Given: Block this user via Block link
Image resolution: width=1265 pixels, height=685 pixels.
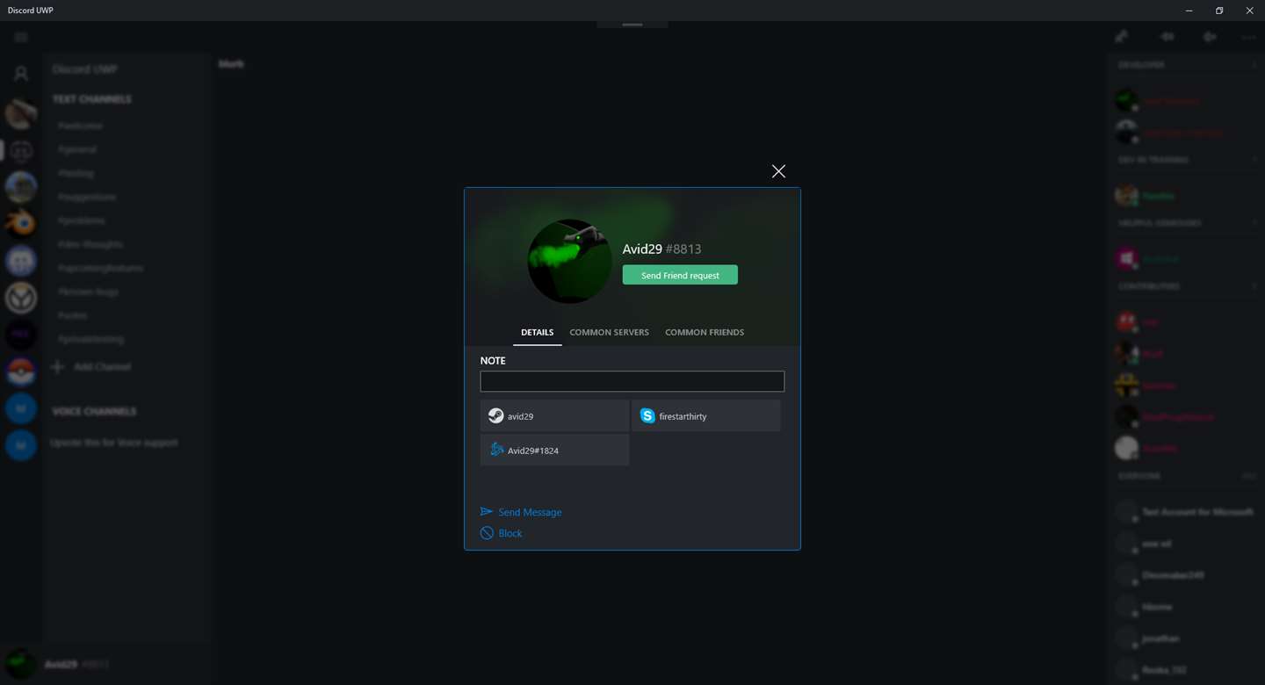Looking at the screenshot, I should point(501,533).
